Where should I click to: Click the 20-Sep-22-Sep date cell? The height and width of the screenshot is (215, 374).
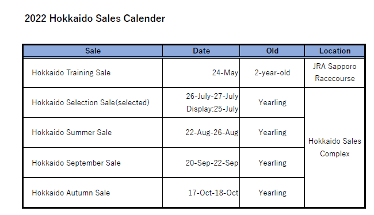pos(201,163)
